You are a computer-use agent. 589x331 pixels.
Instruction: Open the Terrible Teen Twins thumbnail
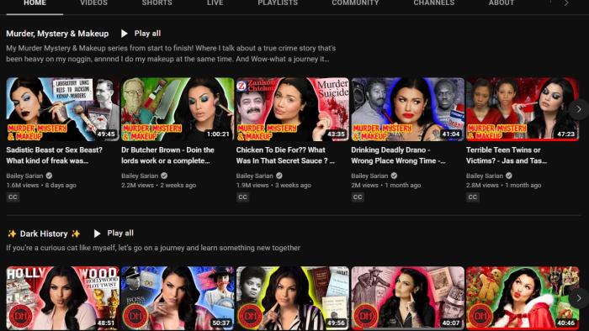tap(523, 109)
